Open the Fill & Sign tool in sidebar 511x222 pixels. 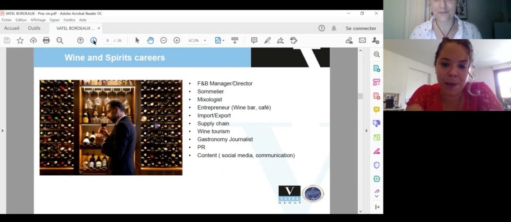(x=376, y=151)
